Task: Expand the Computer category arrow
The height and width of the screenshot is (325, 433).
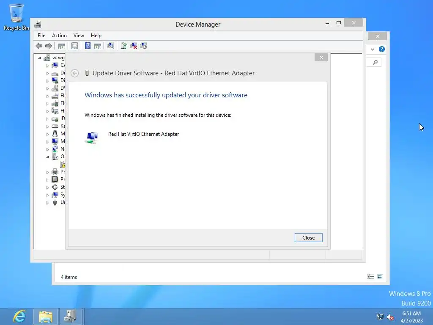Action: coord(47,66)
